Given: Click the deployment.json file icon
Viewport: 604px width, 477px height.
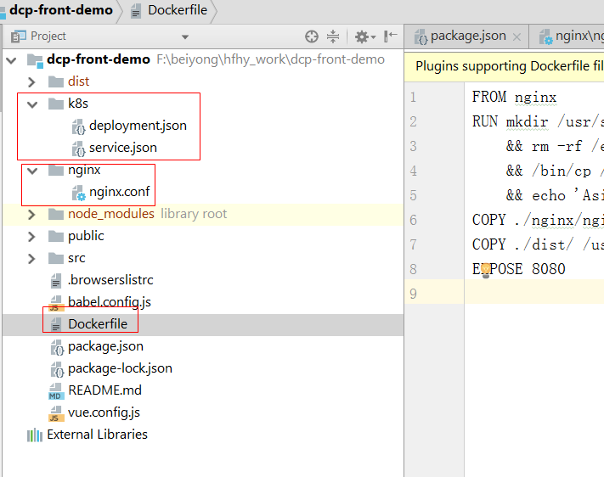Looking at the screenshot, I should 78,126.
